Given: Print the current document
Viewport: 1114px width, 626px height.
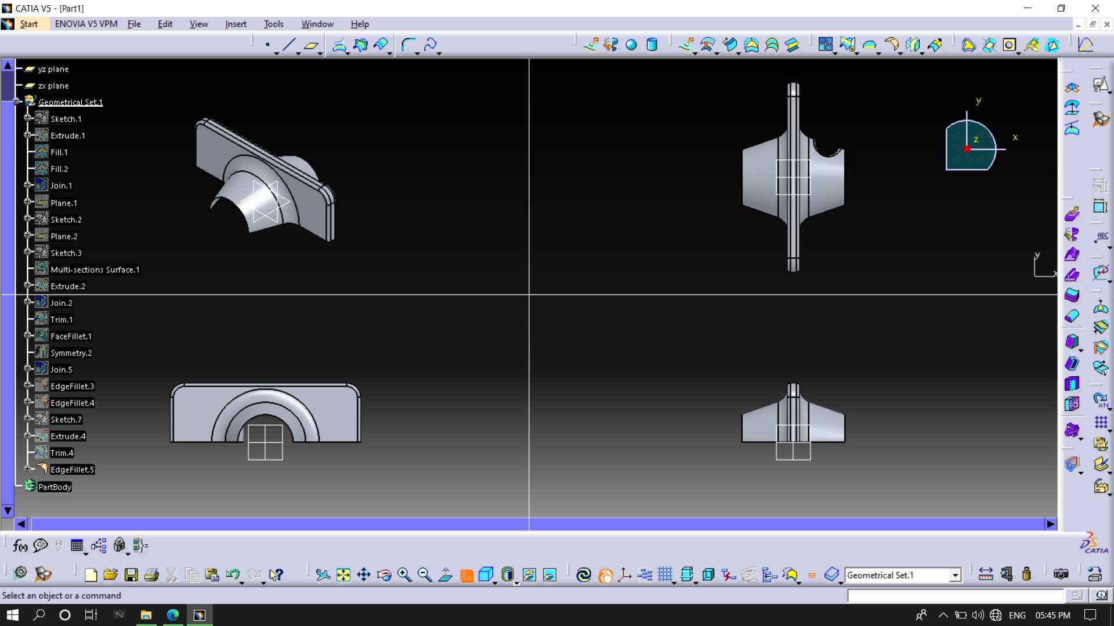Looking at the screenshot, I should tap(151, 574).
